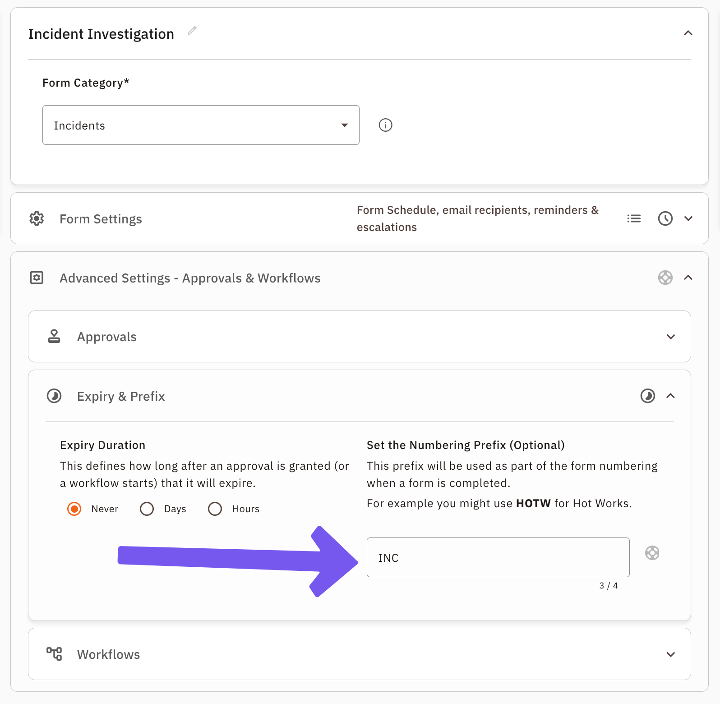
Task: Select the Hours expiry radio button
Action: point(215,509)
